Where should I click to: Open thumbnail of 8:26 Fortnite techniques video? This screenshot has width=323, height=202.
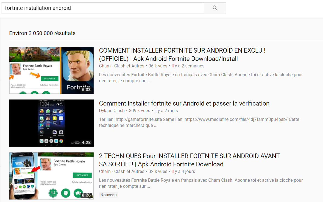point(51,176)
